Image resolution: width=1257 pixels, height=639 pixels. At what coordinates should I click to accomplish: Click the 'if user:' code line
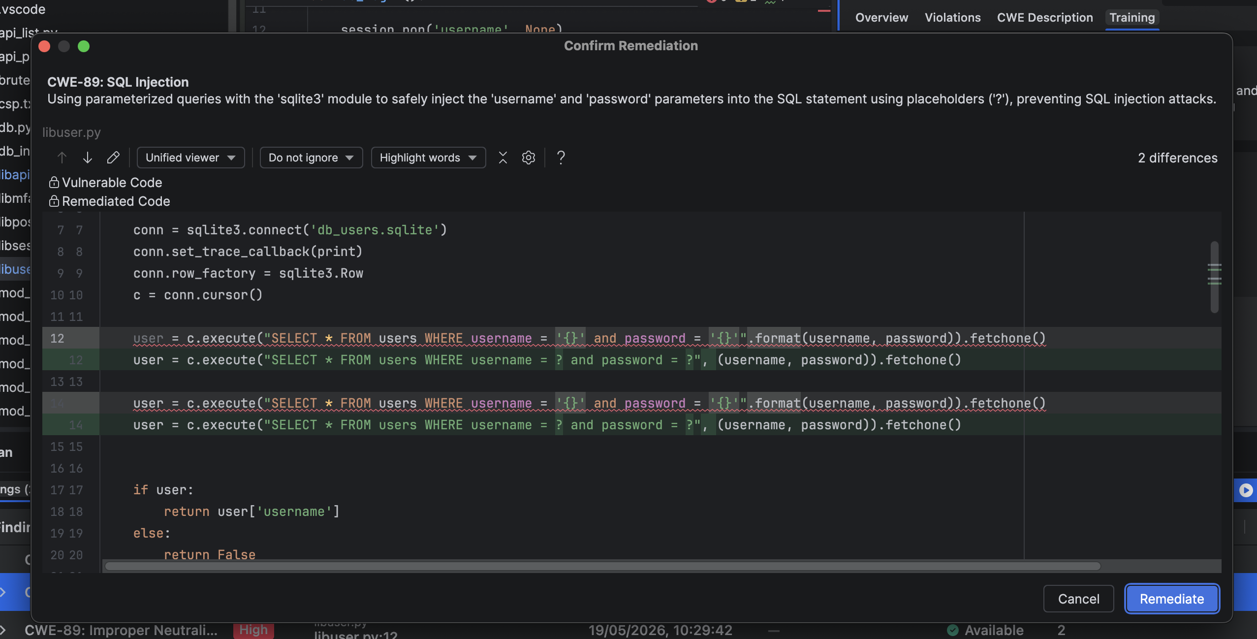point(163,490)
